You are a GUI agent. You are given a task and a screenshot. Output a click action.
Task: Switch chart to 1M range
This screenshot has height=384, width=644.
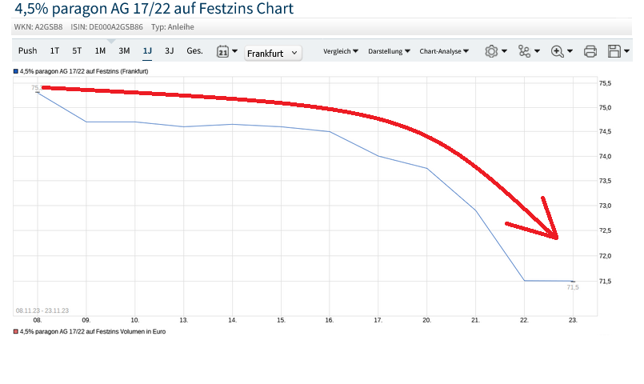pyautogui.click(x=100, y=50)
